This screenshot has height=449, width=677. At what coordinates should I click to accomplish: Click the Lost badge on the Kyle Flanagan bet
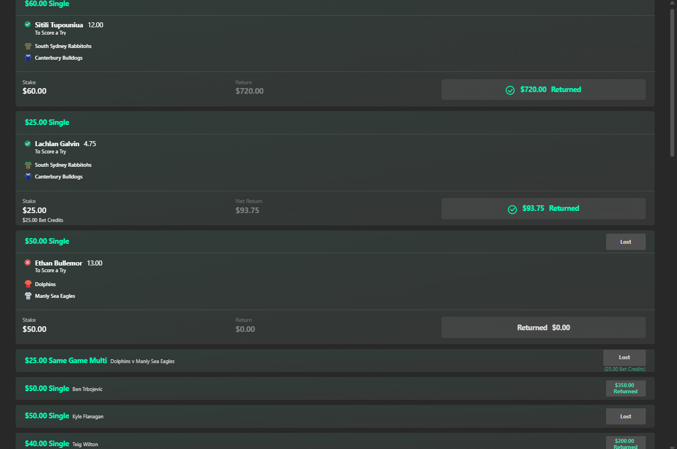tap(626, 416)
